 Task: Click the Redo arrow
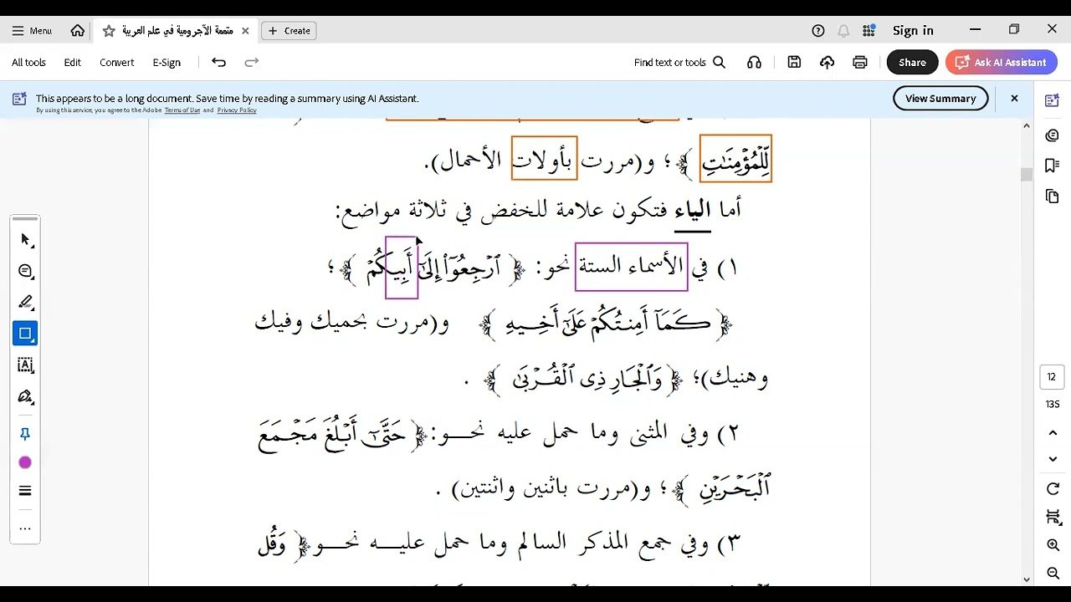coord(251,62)
